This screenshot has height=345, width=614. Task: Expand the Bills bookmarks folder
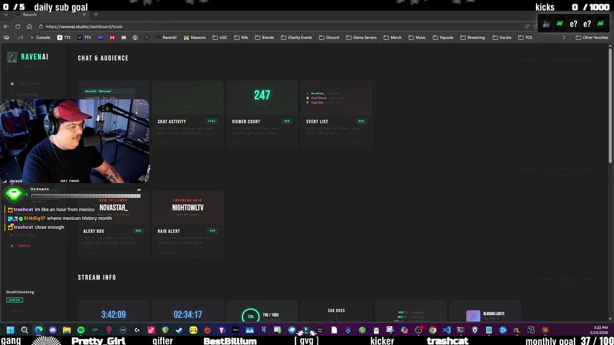241,37
